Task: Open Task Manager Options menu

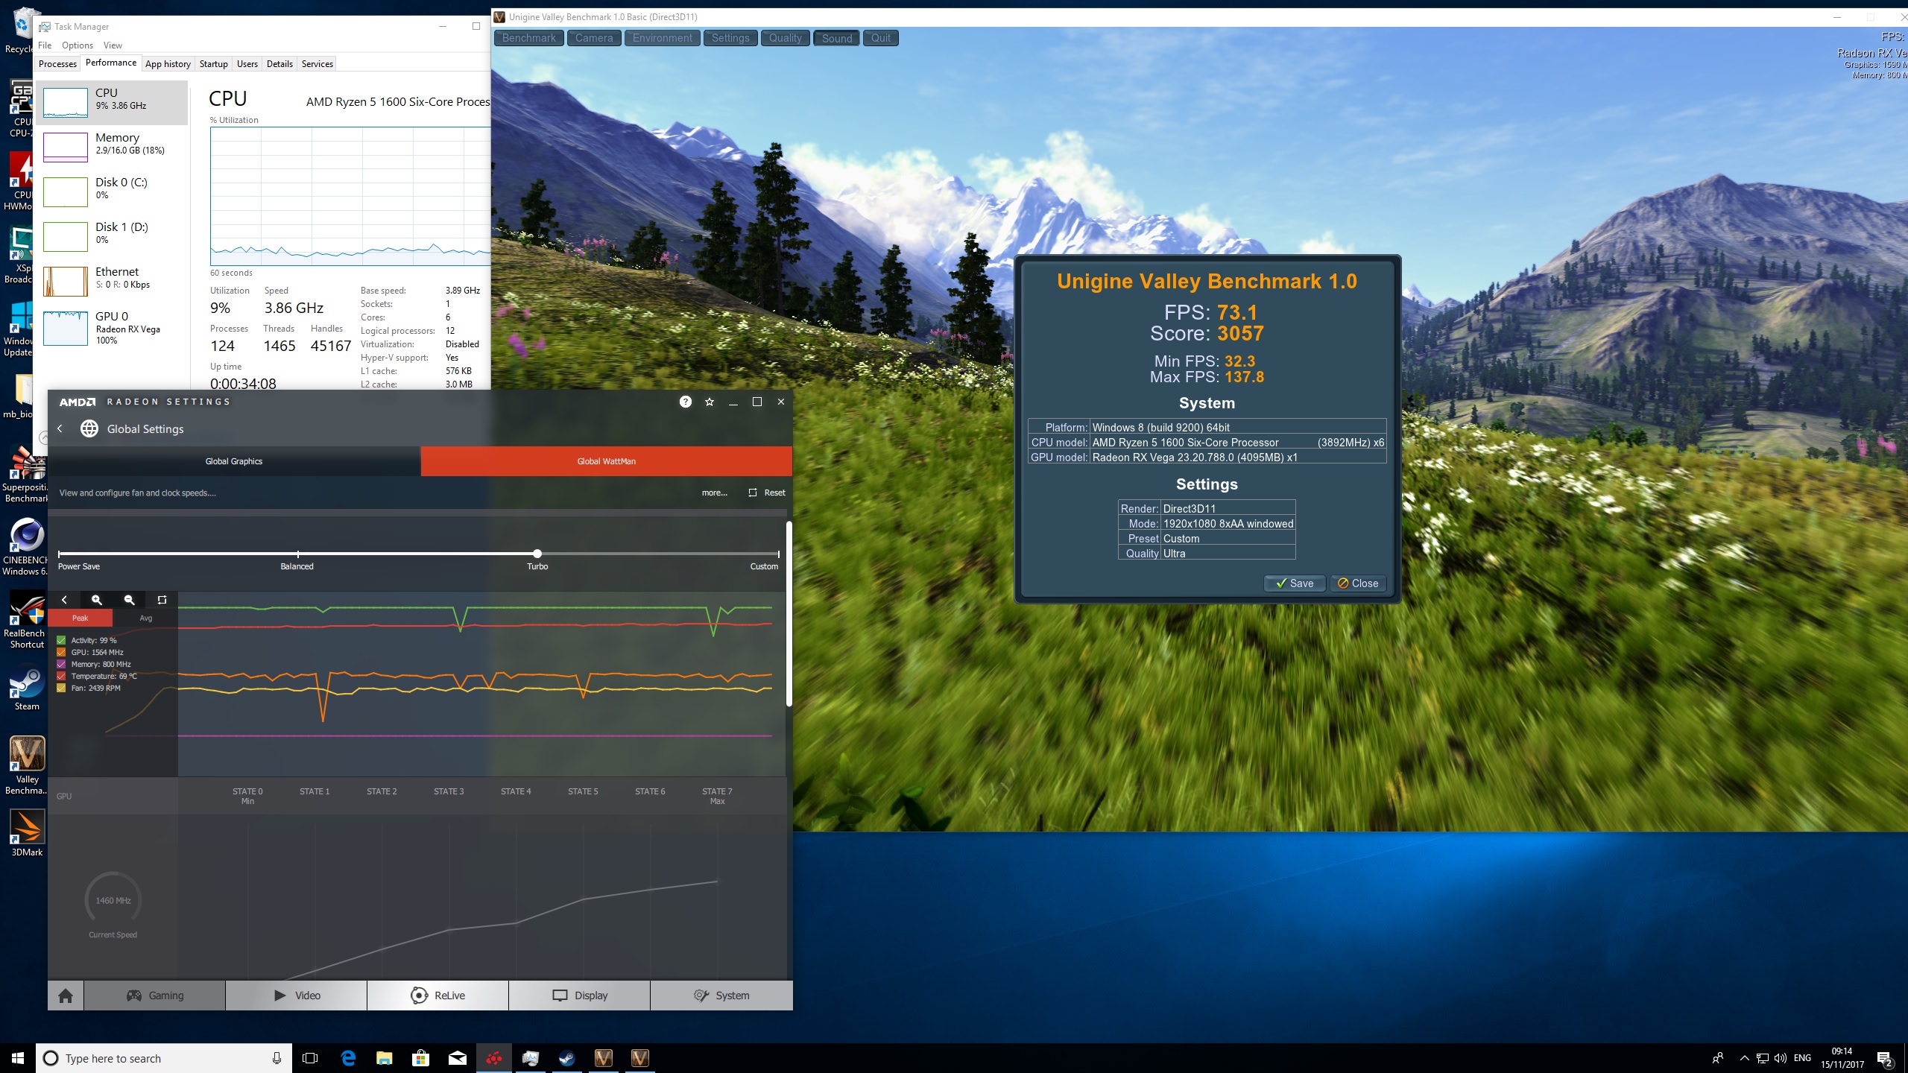Action: point(78,45)
